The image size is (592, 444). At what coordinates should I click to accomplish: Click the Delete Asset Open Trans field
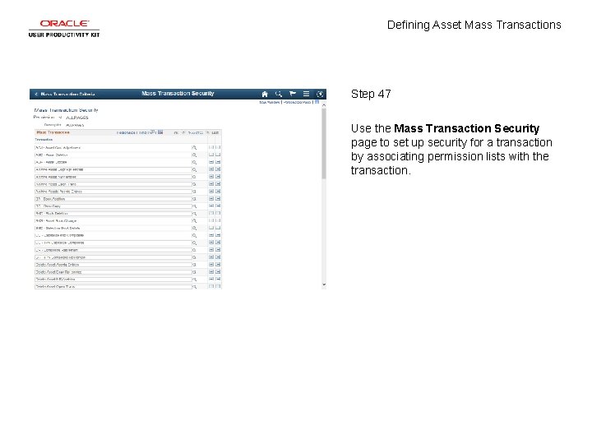(x=113, y=287)
